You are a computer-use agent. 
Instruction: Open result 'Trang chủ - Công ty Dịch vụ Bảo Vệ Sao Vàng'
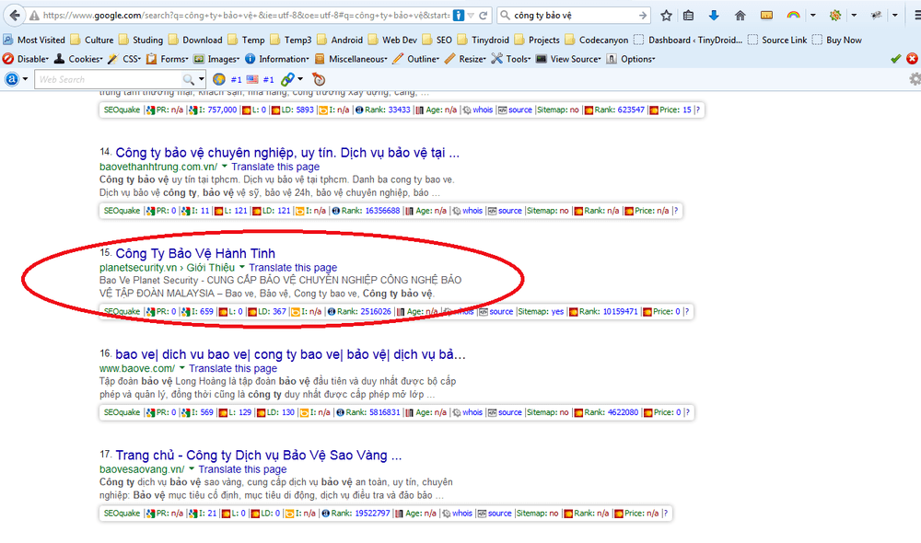[x=259, y=456]
